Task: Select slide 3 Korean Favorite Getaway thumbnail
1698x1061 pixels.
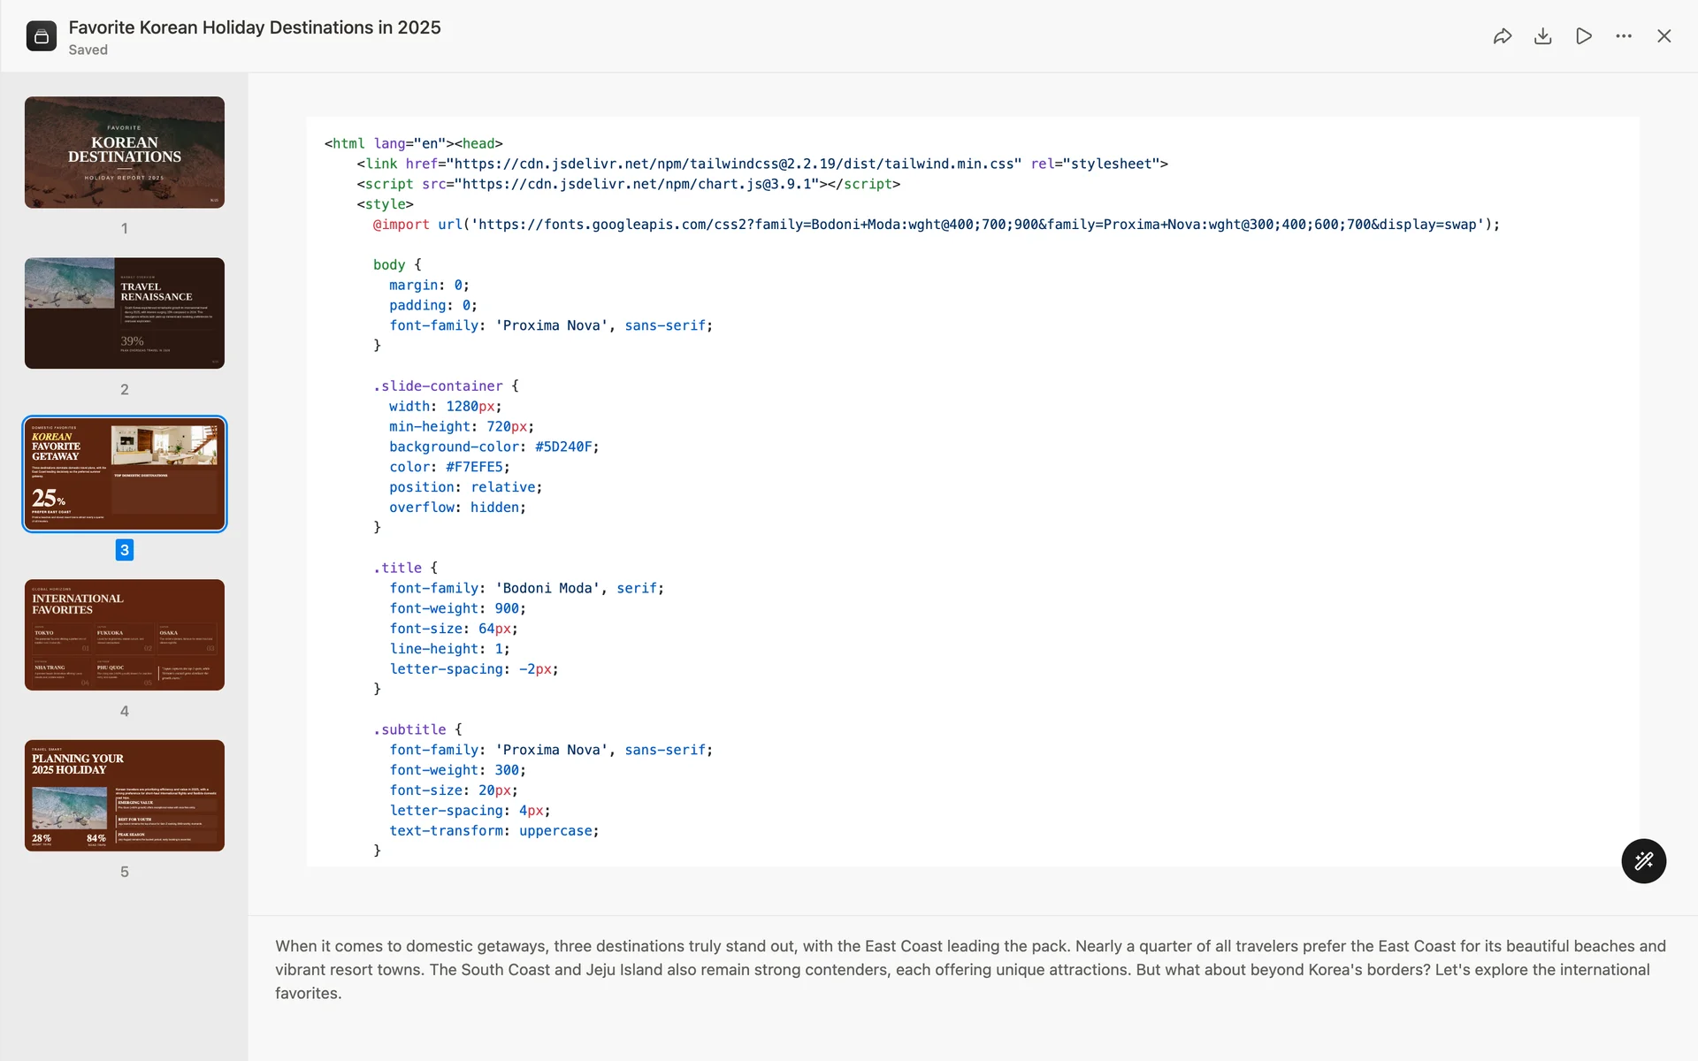Action: (x=125, y=474)
